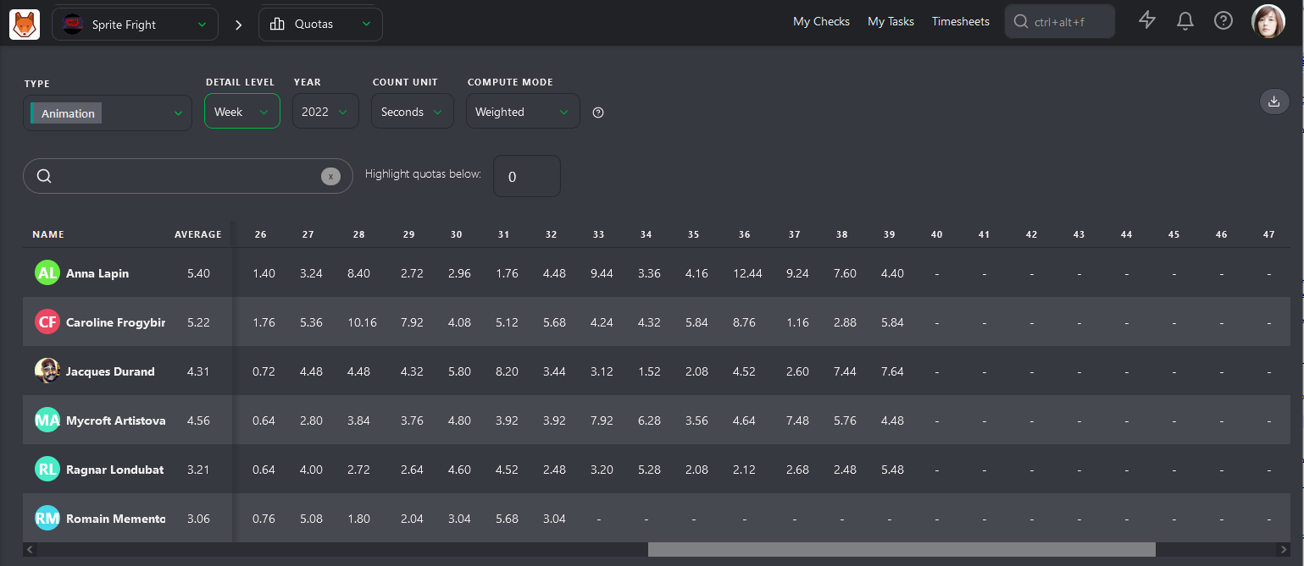The image size is (1304, 566).
Task: Open the notifications bell
Action: tap(1185, 21)
